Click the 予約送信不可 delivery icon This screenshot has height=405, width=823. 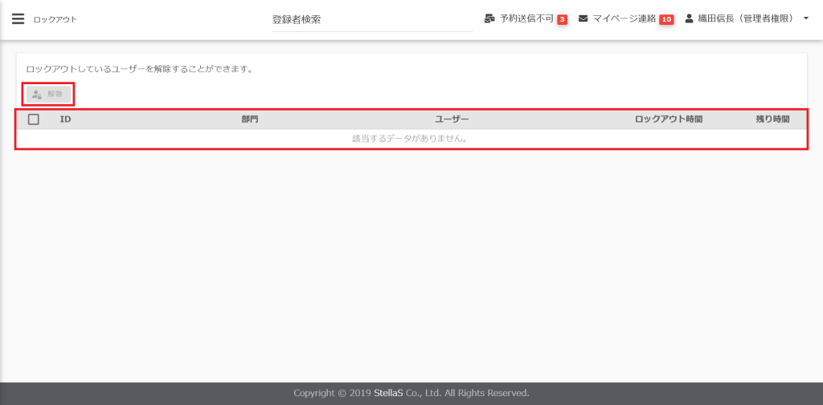click(x=489, y=18)
